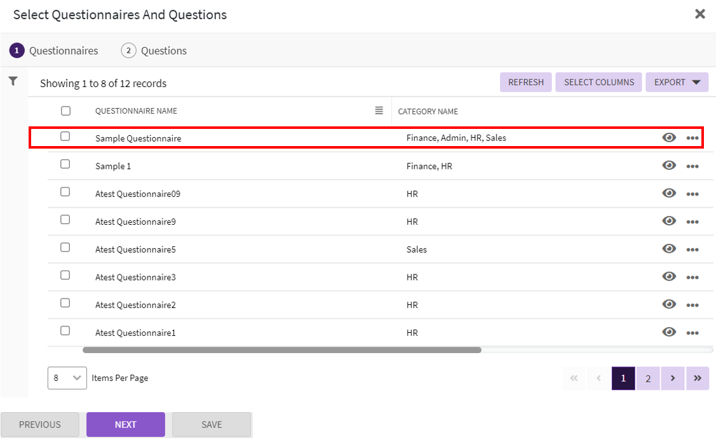Open Questionnaire Name column menu icon
Screen dimensions: 716x442
pyautogui.click(x=379, y=110)
